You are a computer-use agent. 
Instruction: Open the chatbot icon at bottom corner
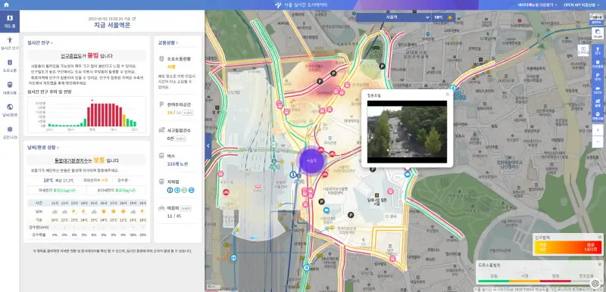595,283
